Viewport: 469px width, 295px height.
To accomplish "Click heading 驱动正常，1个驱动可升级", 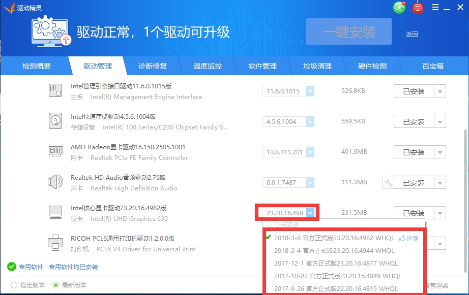I will coord(153,32).
